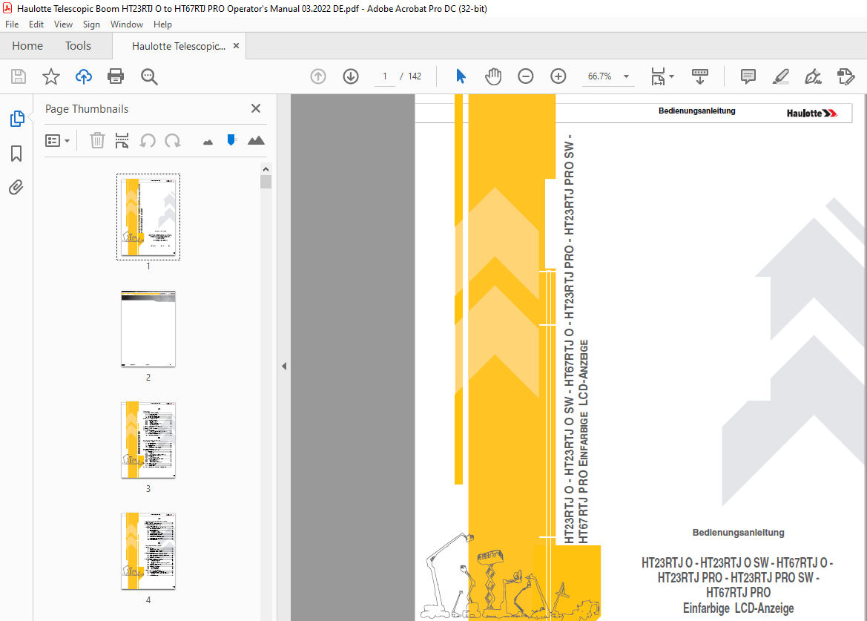Reduce thumbnail size small mountain icon
867x621 pixels.
tap(208, 142)
